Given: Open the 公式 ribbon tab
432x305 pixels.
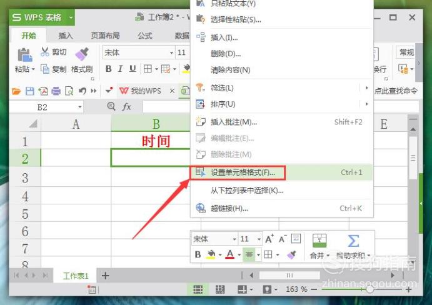Looking at the screenshot, I should pyautogui.click(x=145, y=36).
